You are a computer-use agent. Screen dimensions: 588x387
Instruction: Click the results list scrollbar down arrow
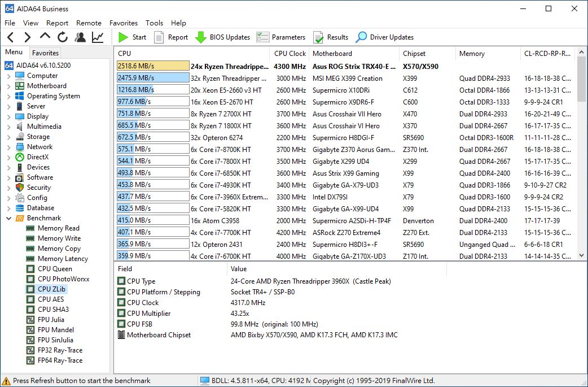click(x=581, y=255)
